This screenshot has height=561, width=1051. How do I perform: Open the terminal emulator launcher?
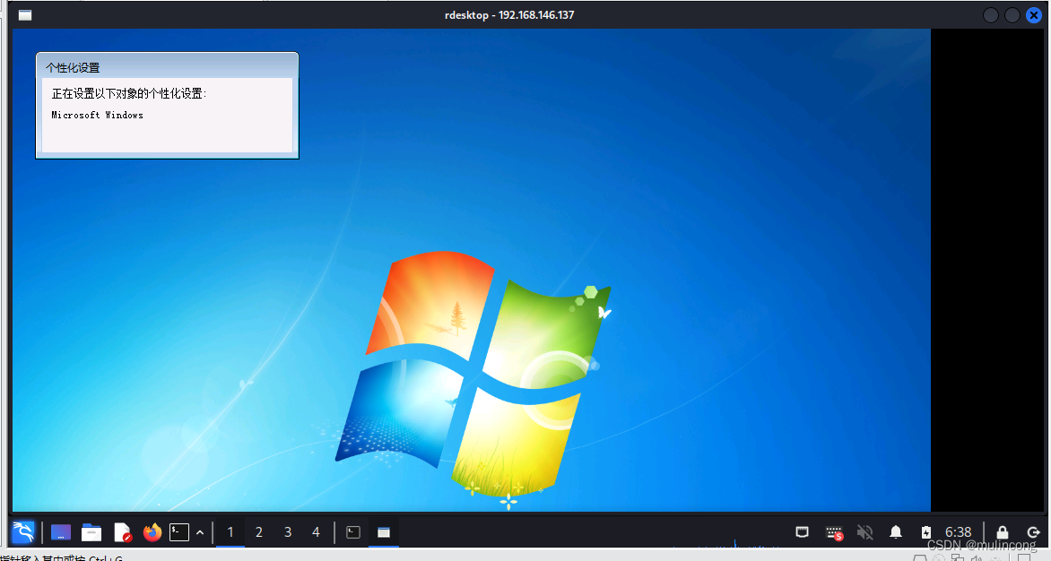pyautogui.click(x=179, y=532)
